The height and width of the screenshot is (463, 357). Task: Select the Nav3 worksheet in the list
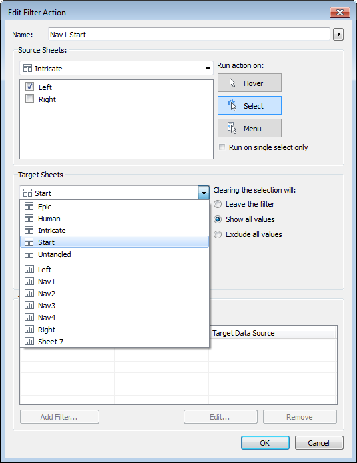(115, 306)
